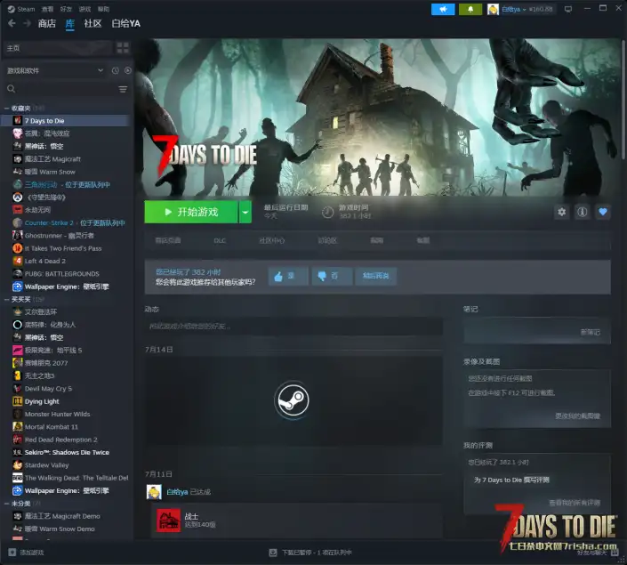
Task: Click the blue megaphone announcements button
Action: (443, 9)
